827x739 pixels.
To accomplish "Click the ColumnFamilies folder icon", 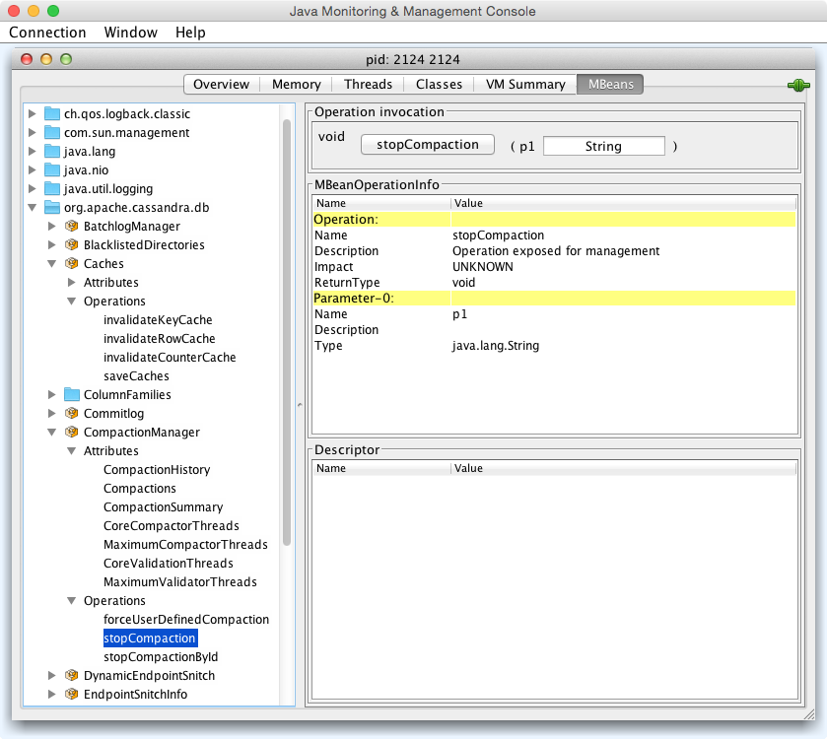I will coord(72,395).
